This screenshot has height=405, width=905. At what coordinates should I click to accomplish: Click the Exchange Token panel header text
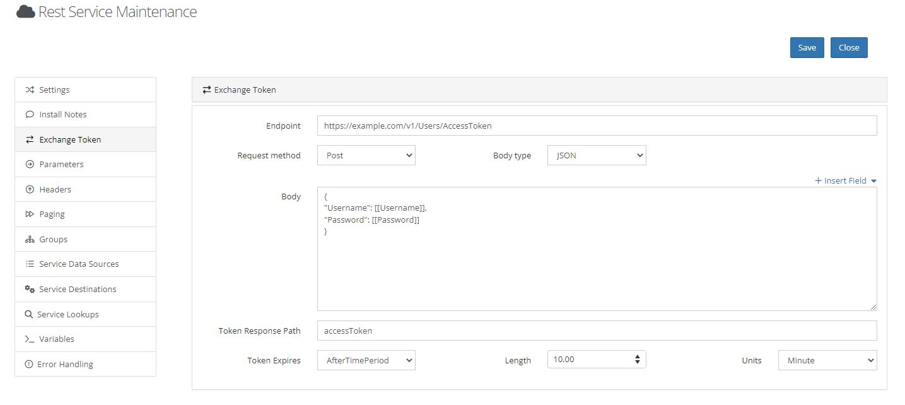click(x=245, y=90)
